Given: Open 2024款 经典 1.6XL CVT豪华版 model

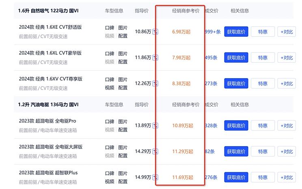Looking at the screenshot, I should 50,53.
